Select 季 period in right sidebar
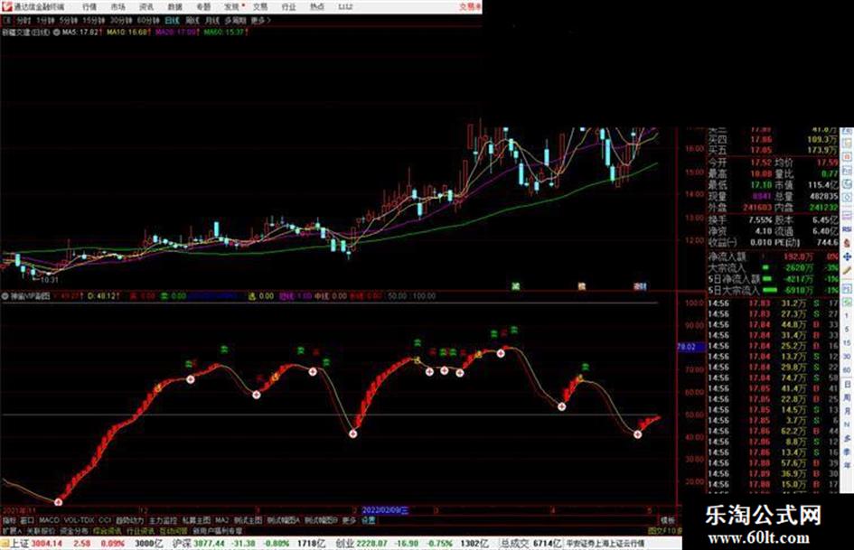The width and height of the screenshot is (854, 550). (x=848, y=452)
